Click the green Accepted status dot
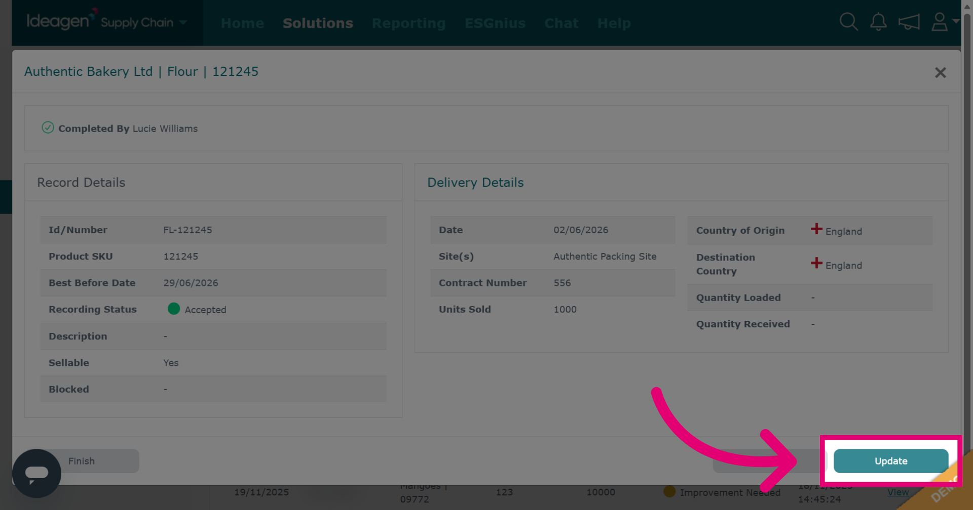Viewport: 973px width, 510px height. [x=174, y=309]
